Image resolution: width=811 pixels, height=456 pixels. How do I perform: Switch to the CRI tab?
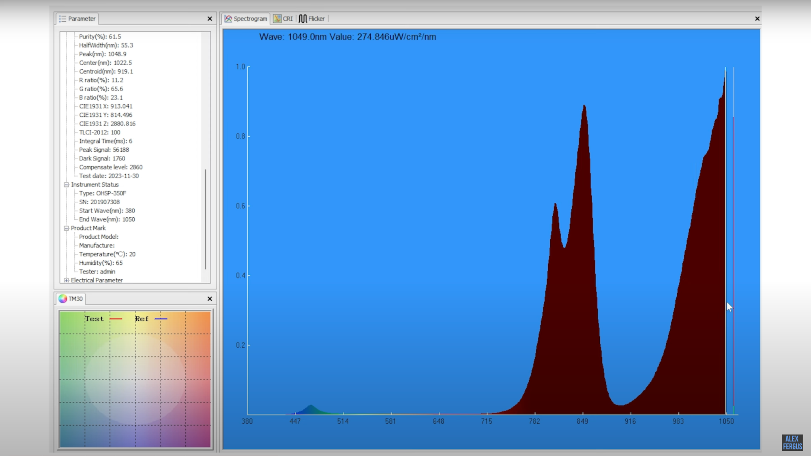click(x=287, y=19)
